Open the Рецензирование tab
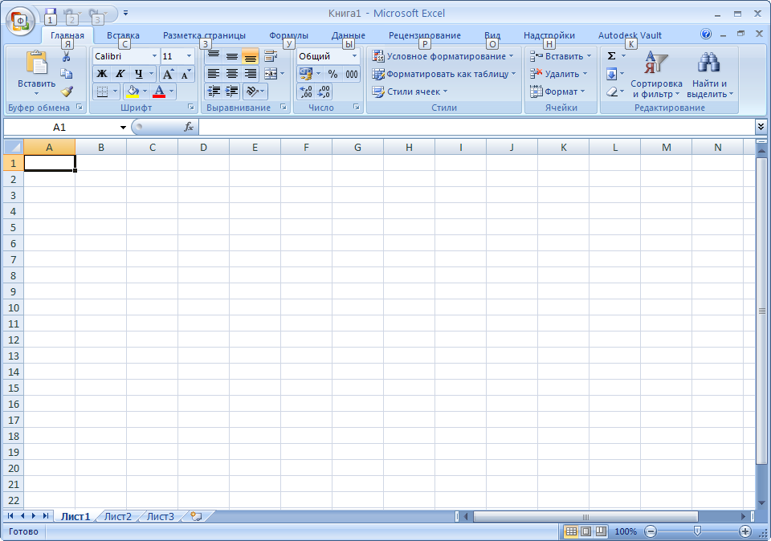771x541 pixels. [x=425, y=35]
